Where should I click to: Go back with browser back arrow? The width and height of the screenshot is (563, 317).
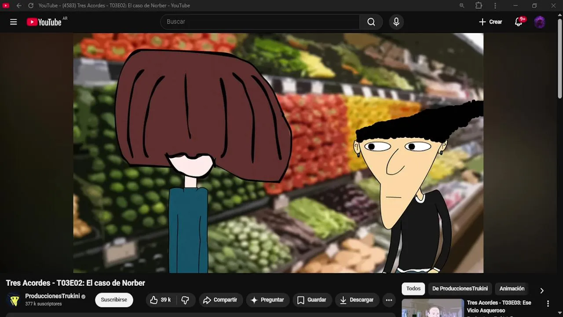point(19,6)
